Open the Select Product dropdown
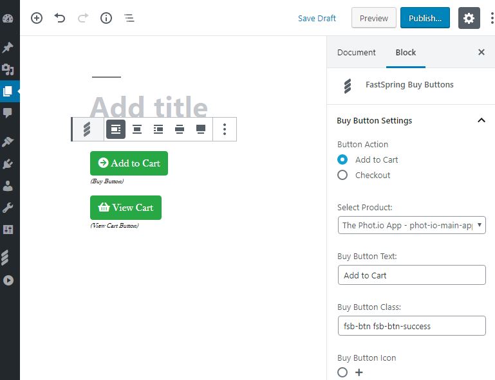The image size is (495, 380). click(x=411, y=225)
